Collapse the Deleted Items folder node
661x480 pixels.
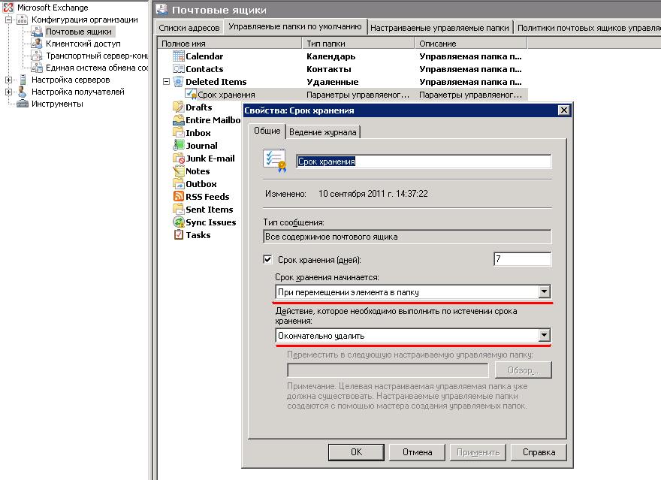click(167, 82)
